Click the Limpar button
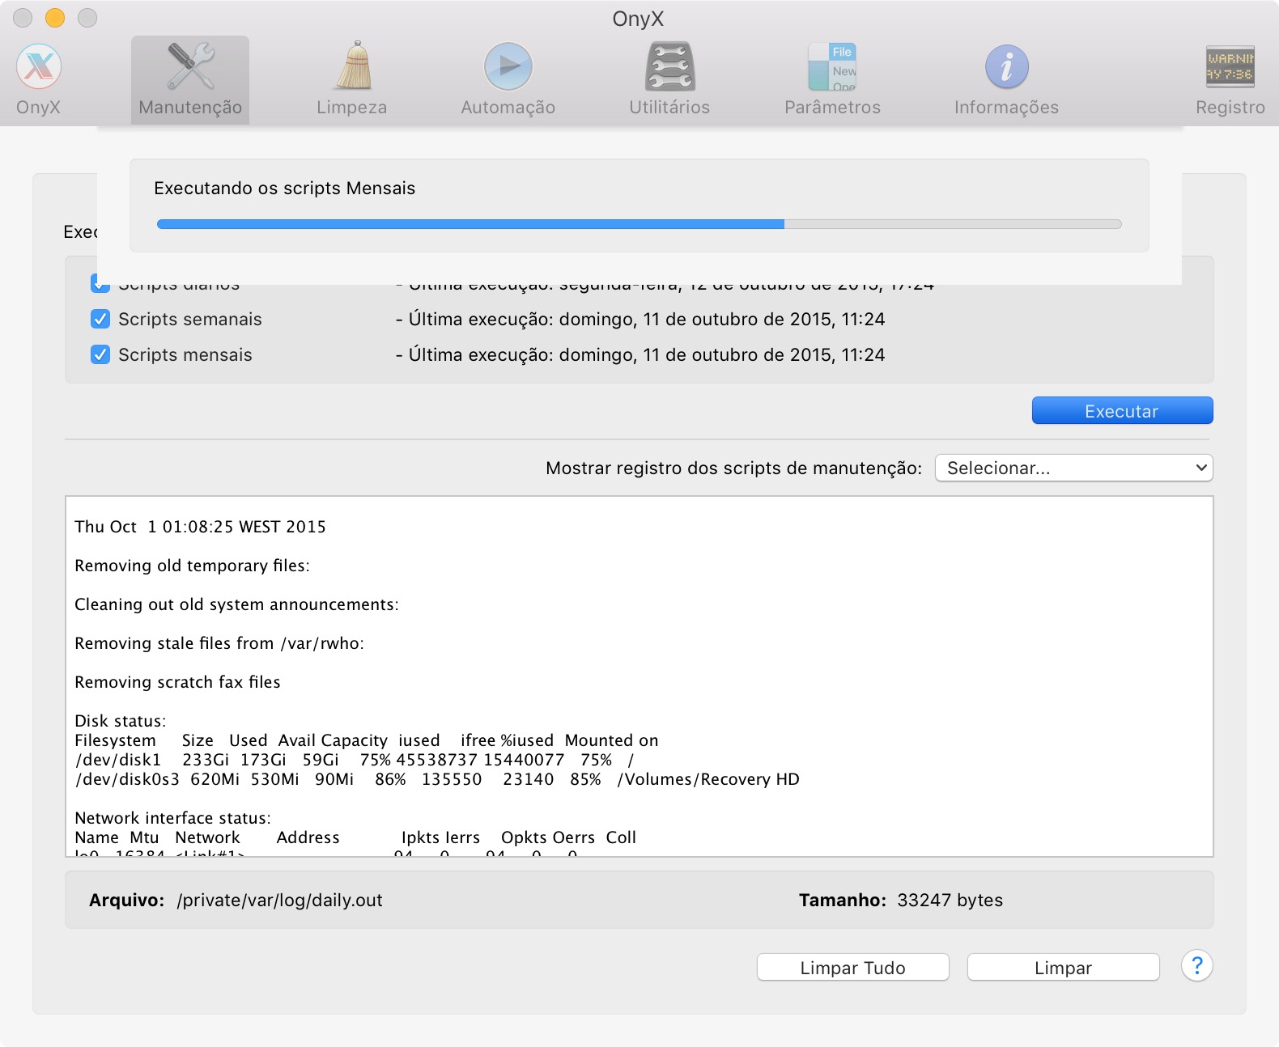Image resolution: width=1279 pixels, height=1047 pixels. [1063, 968]
